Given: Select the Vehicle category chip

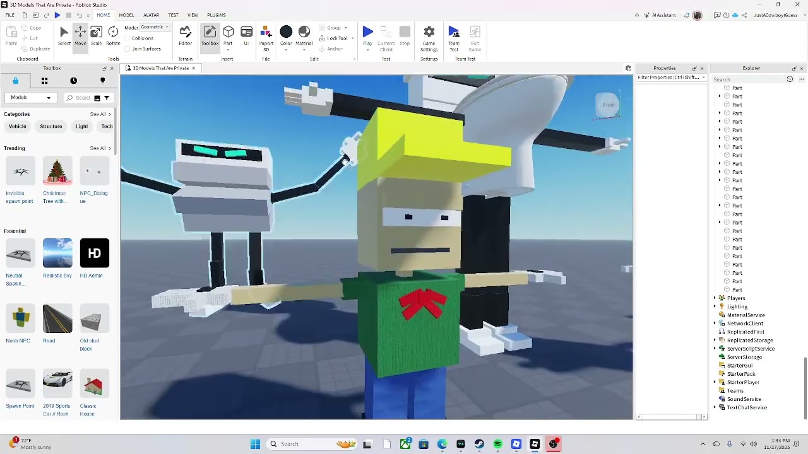Looking at the screenshot, I should click(18, 127).
